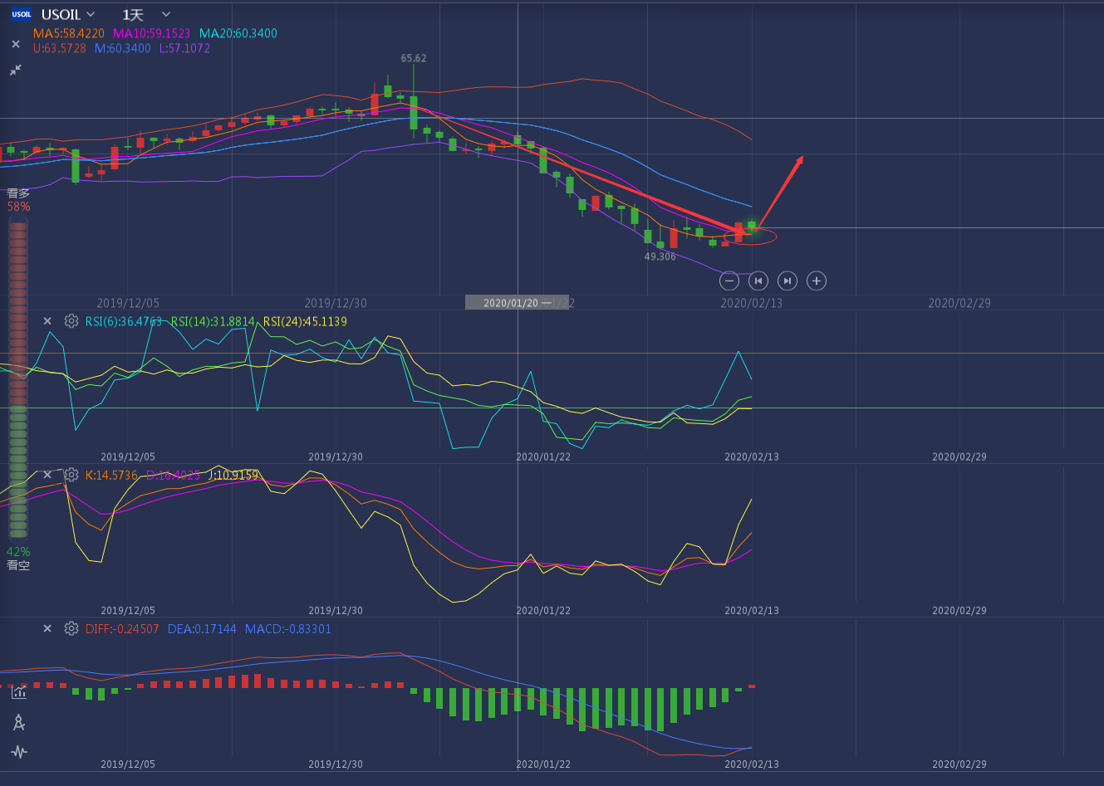The height and width of the screenshot is (786, 1104).
Task: Click 2020/02/29 on the main chart axis
Action: coord(959,303)
